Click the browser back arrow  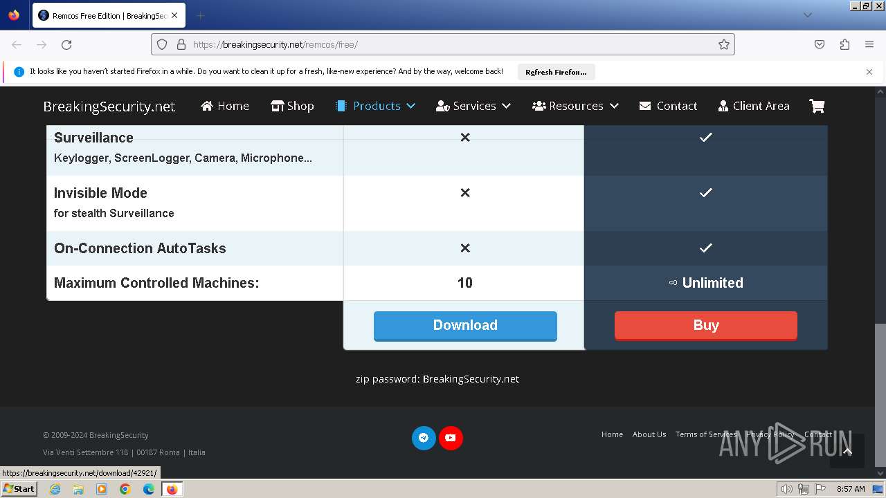click(x=17, y=44)
